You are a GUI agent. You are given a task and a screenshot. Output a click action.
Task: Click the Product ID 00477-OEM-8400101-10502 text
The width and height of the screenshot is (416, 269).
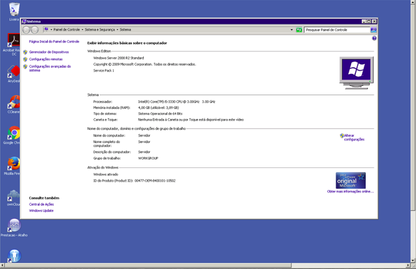coord(155,181)
